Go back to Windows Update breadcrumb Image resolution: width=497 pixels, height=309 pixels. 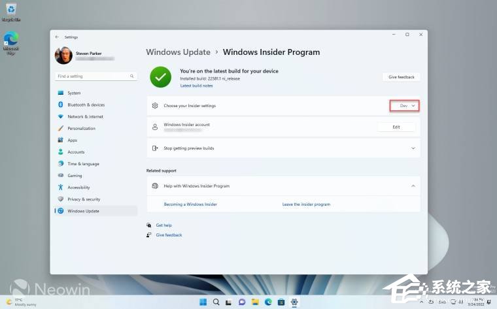click(x=178, y=52)
